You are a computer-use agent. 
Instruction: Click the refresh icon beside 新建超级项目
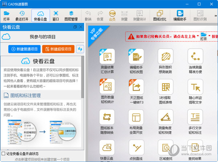pyautogui.click(x=80, y=49)
